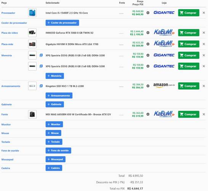208x191 pixels.
Task: Click the INNO3D price R$ 2.444,40
Action: pyautogui.click(x=137, y=31)
